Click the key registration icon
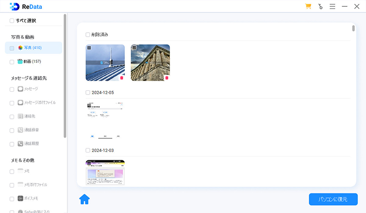The image size is (366, 213). tap(321, 6)
